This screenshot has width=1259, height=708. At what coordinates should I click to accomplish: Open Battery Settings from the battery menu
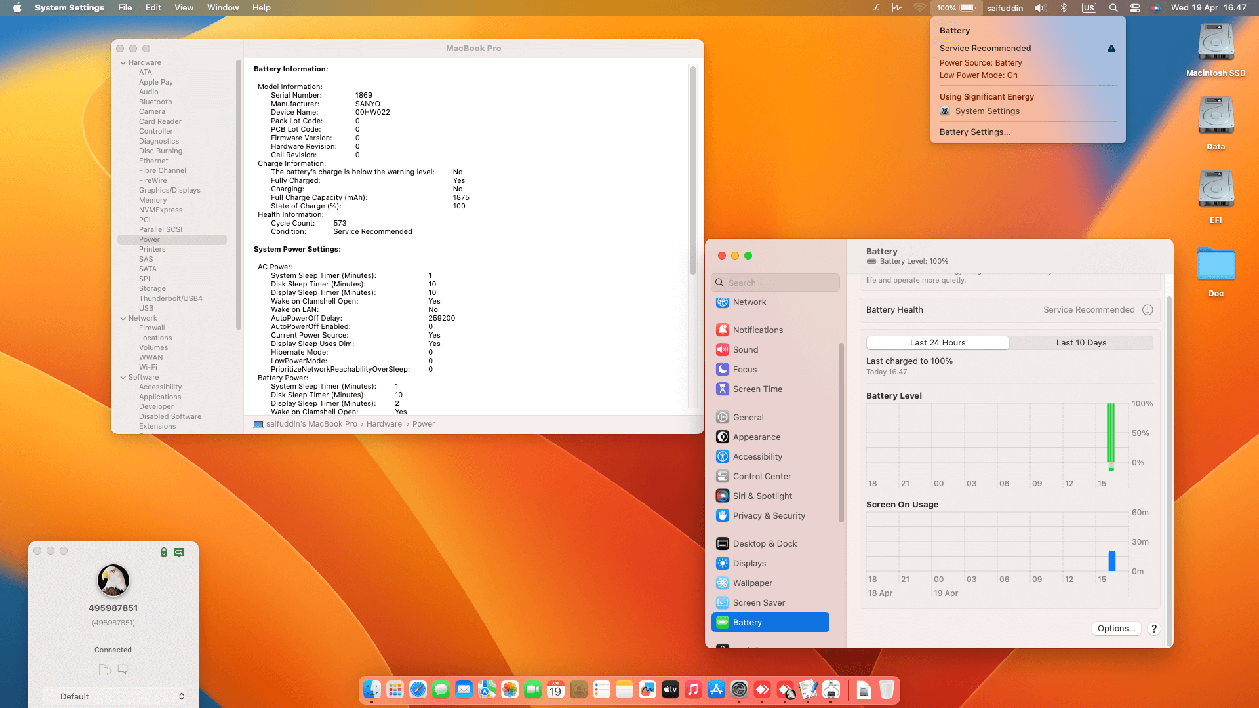pos(974,132)
